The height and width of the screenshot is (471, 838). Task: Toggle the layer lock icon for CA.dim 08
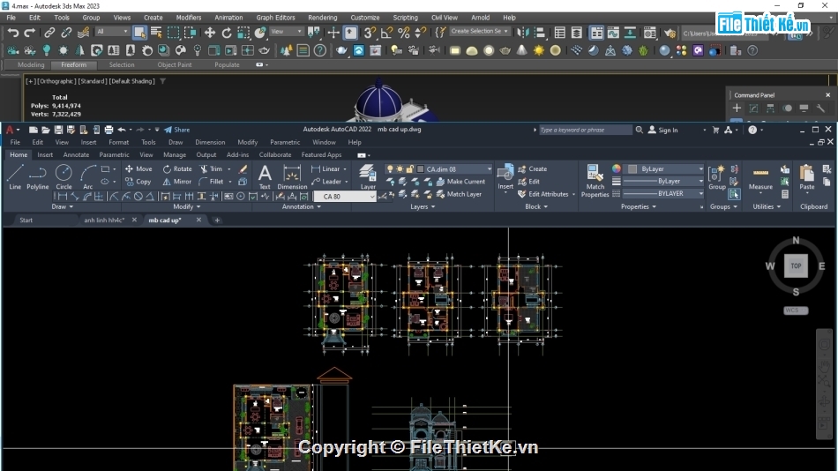[x=410, y=169]
